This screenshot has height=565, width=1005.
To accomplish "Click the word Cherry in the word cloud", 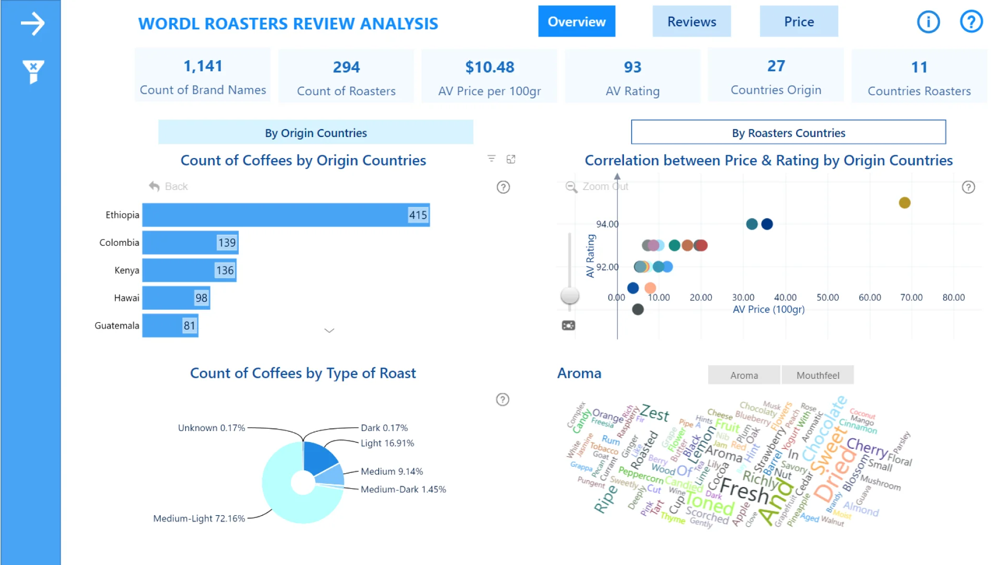I will point(867,447).
